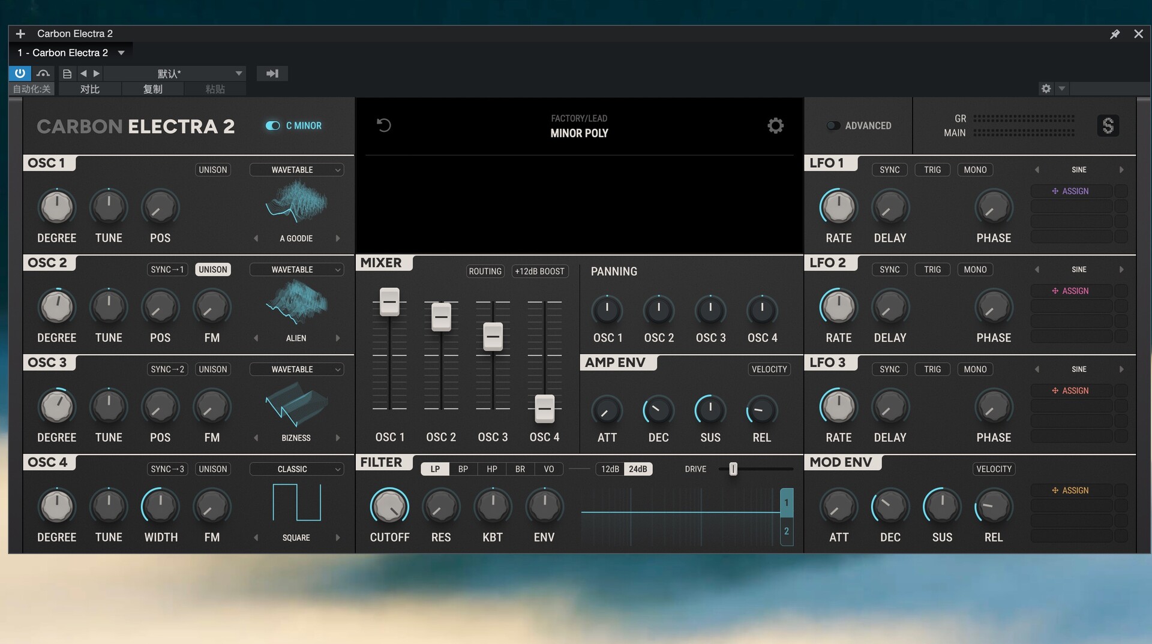Click ASSIGN for MOD ENV
1152x644 pixels.
(x=1071, y=490)
